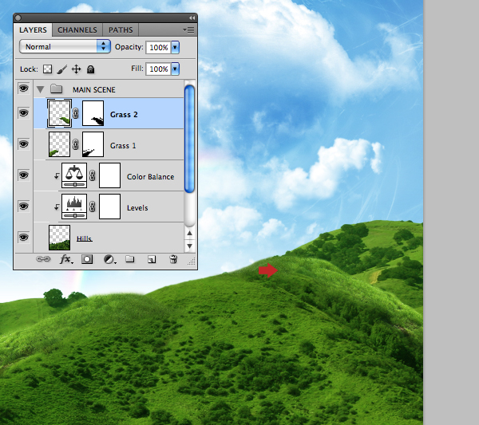The image size is (479, 425).
Task: Lock all layer attributes
Action: [x=90, y=69]
